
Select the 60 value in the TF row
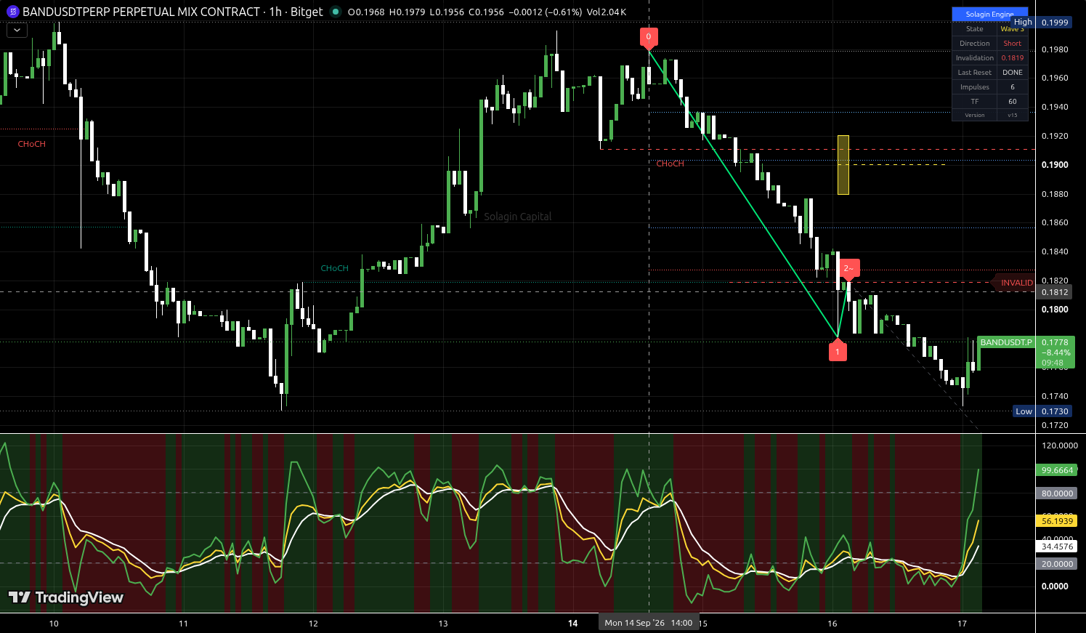coord(1013,102)
